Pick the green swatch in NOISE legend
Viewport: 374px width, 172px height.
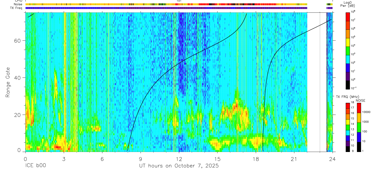coord(359,127)
